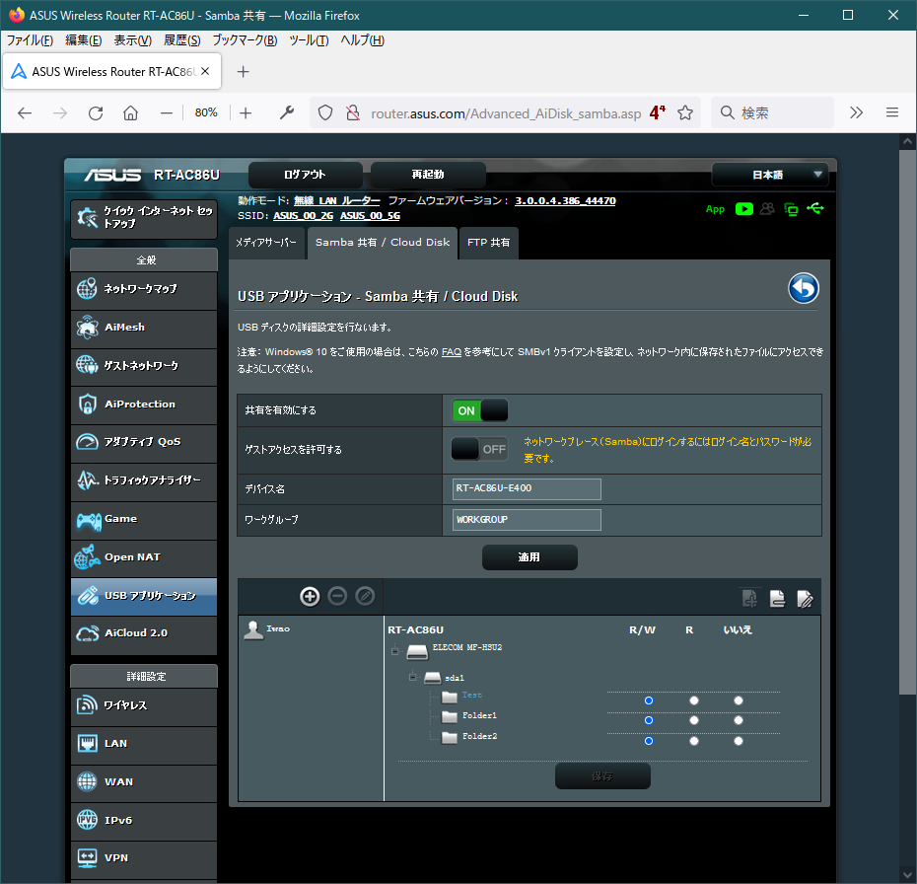Screen dimensions: 917x884
Task: Open WAN settings in sidebar
Action: pos(144,782)
